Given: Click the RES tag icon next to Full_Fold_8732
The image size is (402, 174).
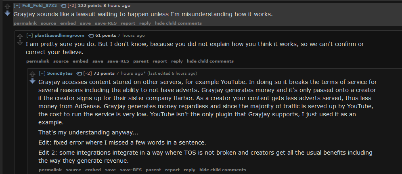Looking at the screenshot, I should click(x=63, y=6).
